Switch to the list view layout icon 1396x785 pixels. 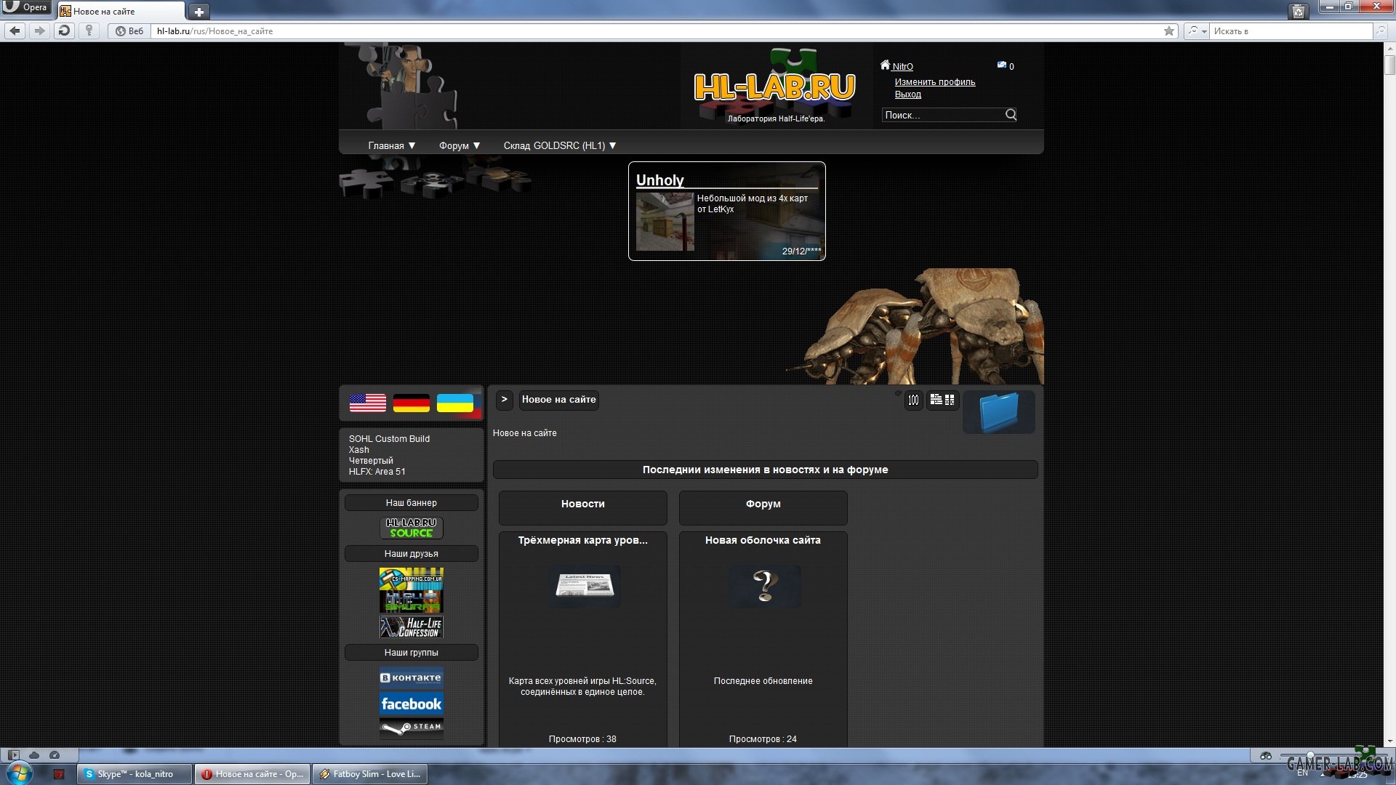(936, 400)
